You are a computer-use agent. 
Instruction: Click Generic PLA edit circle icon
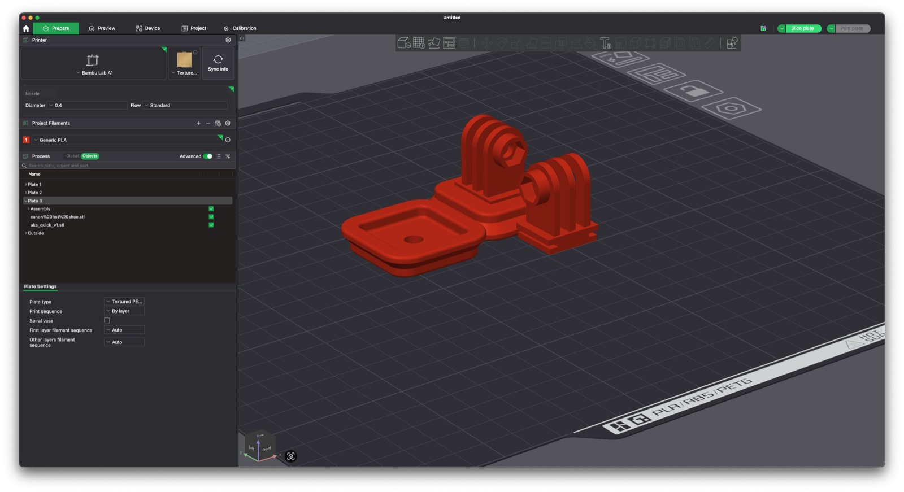pyautogui.click(x=228, y=140)
